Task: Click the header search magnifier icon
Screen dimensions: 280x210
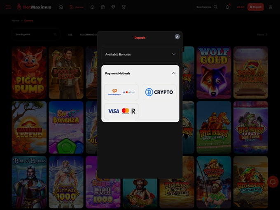Action: tap(216, 7)
